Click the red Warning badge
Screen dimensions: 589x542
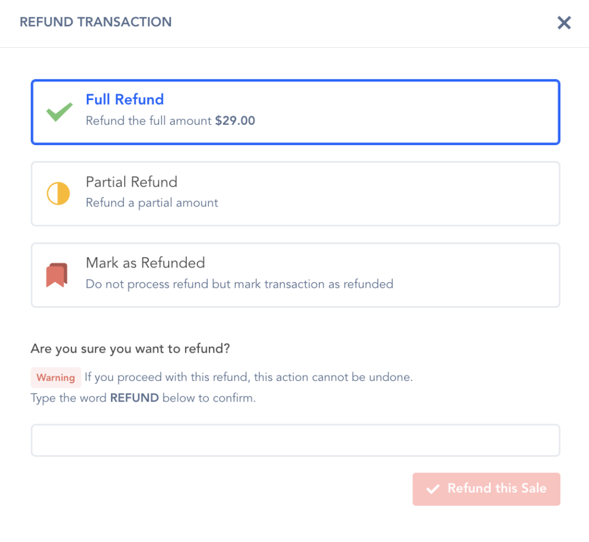(x=56, y=378)
